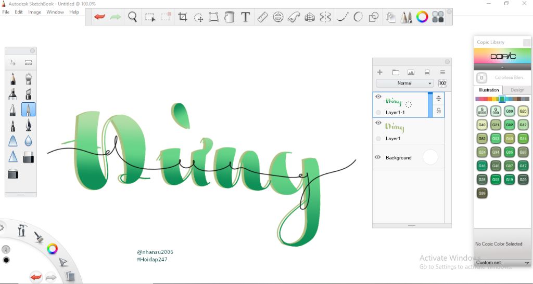Image resolution: width=533 pixels, height=284 pixels.
Task: Click the green Redo arrow in top toolbar
Action: [116, 17]
